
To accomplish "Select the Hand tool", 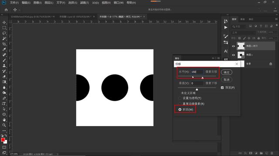I will tap(4, 120).
